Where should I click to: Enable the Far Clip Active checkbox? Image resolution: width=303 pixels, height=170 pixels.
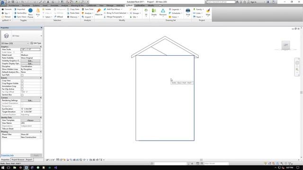22,89
